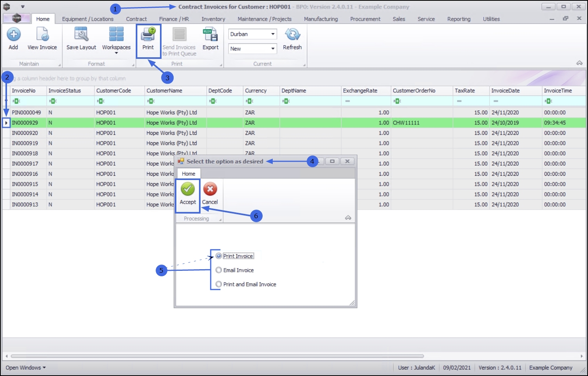This screenshot has width=588, height=376.
Task: Click the Add invoice icon
Action: pos(13,35)
